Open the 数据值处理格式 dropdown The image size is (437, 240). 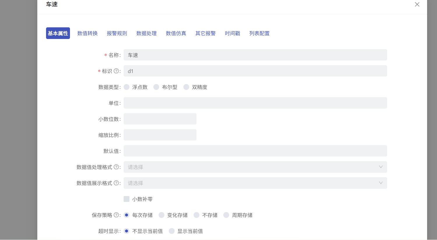click(255, 167)
